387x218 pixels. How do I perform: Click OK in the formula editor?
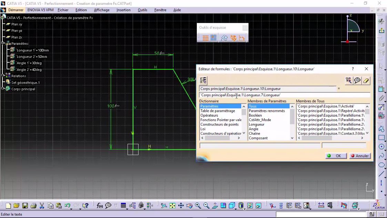pos(336,156)
